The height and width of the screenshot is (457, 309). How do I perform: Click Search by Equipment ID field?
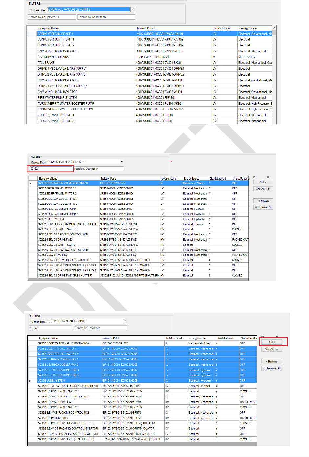point(52,17)
